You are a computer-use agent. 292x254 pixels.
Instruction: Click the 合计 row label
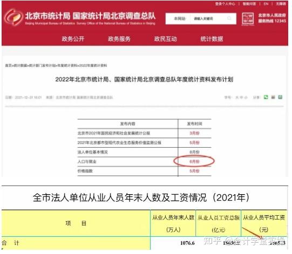coord(10,243)
